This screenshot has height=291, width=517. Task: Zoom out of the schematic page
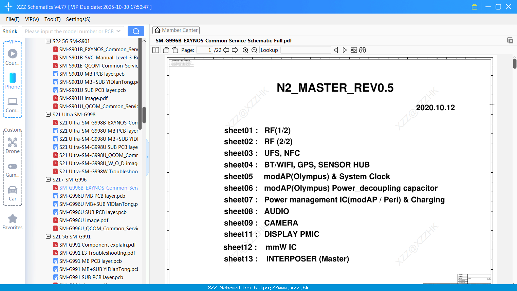(x=254, y=50)
